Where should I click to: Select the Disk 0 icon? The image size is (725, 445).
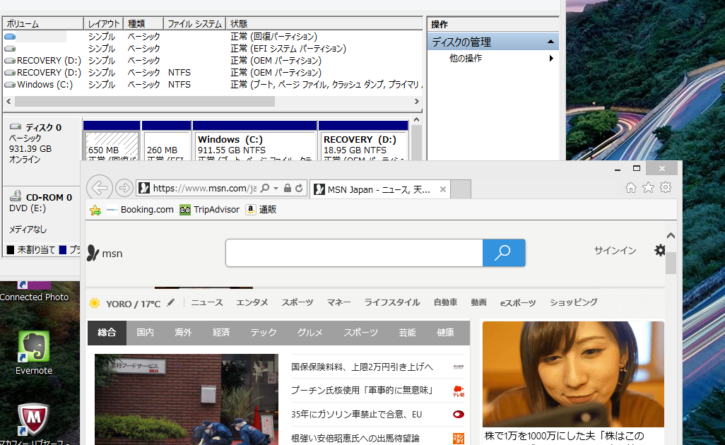(x=16, y=126)
